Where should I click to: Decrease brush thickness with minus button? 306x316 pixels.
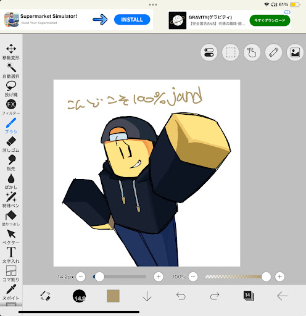81,276
